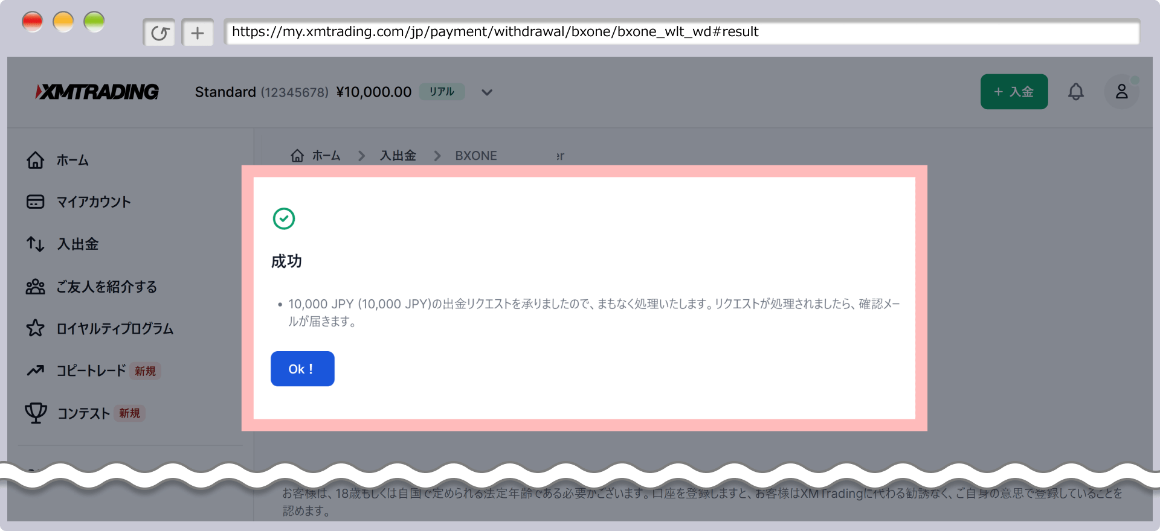Screen dimensions: 1160x531
Task: Click the XMTrading logo
Action: coord(97,92)
